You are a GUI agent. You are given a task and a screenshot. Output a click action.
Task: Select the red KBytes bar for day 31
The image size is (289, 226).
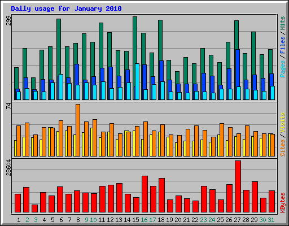272,202
